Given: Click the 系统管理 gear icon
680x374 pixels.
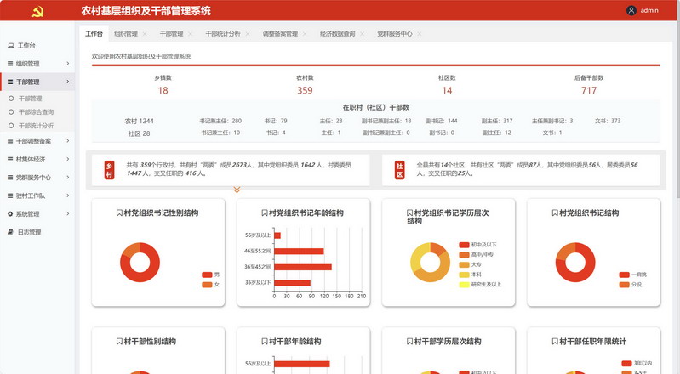Looking at the screenshot, I should click(10, 214).
